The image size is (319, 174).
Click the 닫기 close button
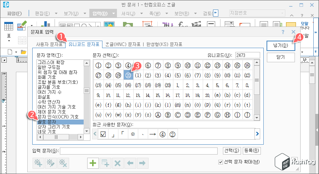pyautogui.click(x=281, y=57)
